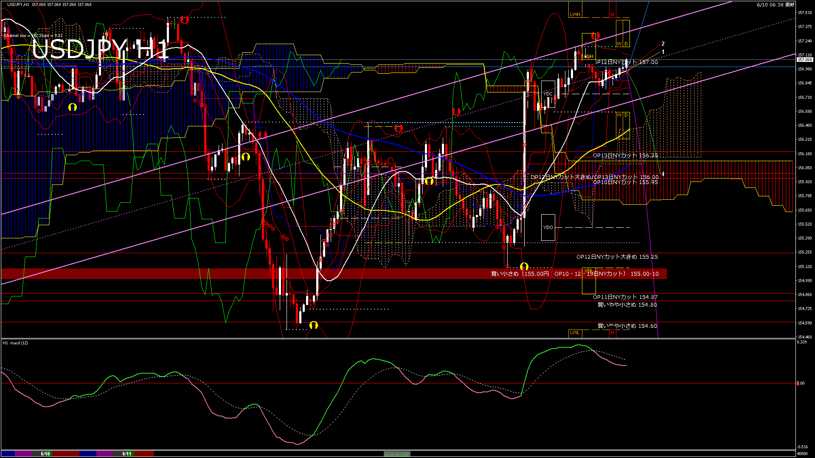This screenshot has height=458, width=815.
Task: Click the green macd toggle label in bottom bar
Action: click(397, 454)
